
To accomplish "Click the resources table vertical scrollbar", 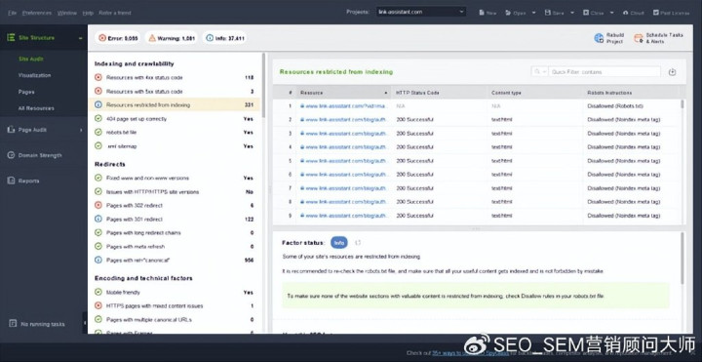I will (682, 104).
